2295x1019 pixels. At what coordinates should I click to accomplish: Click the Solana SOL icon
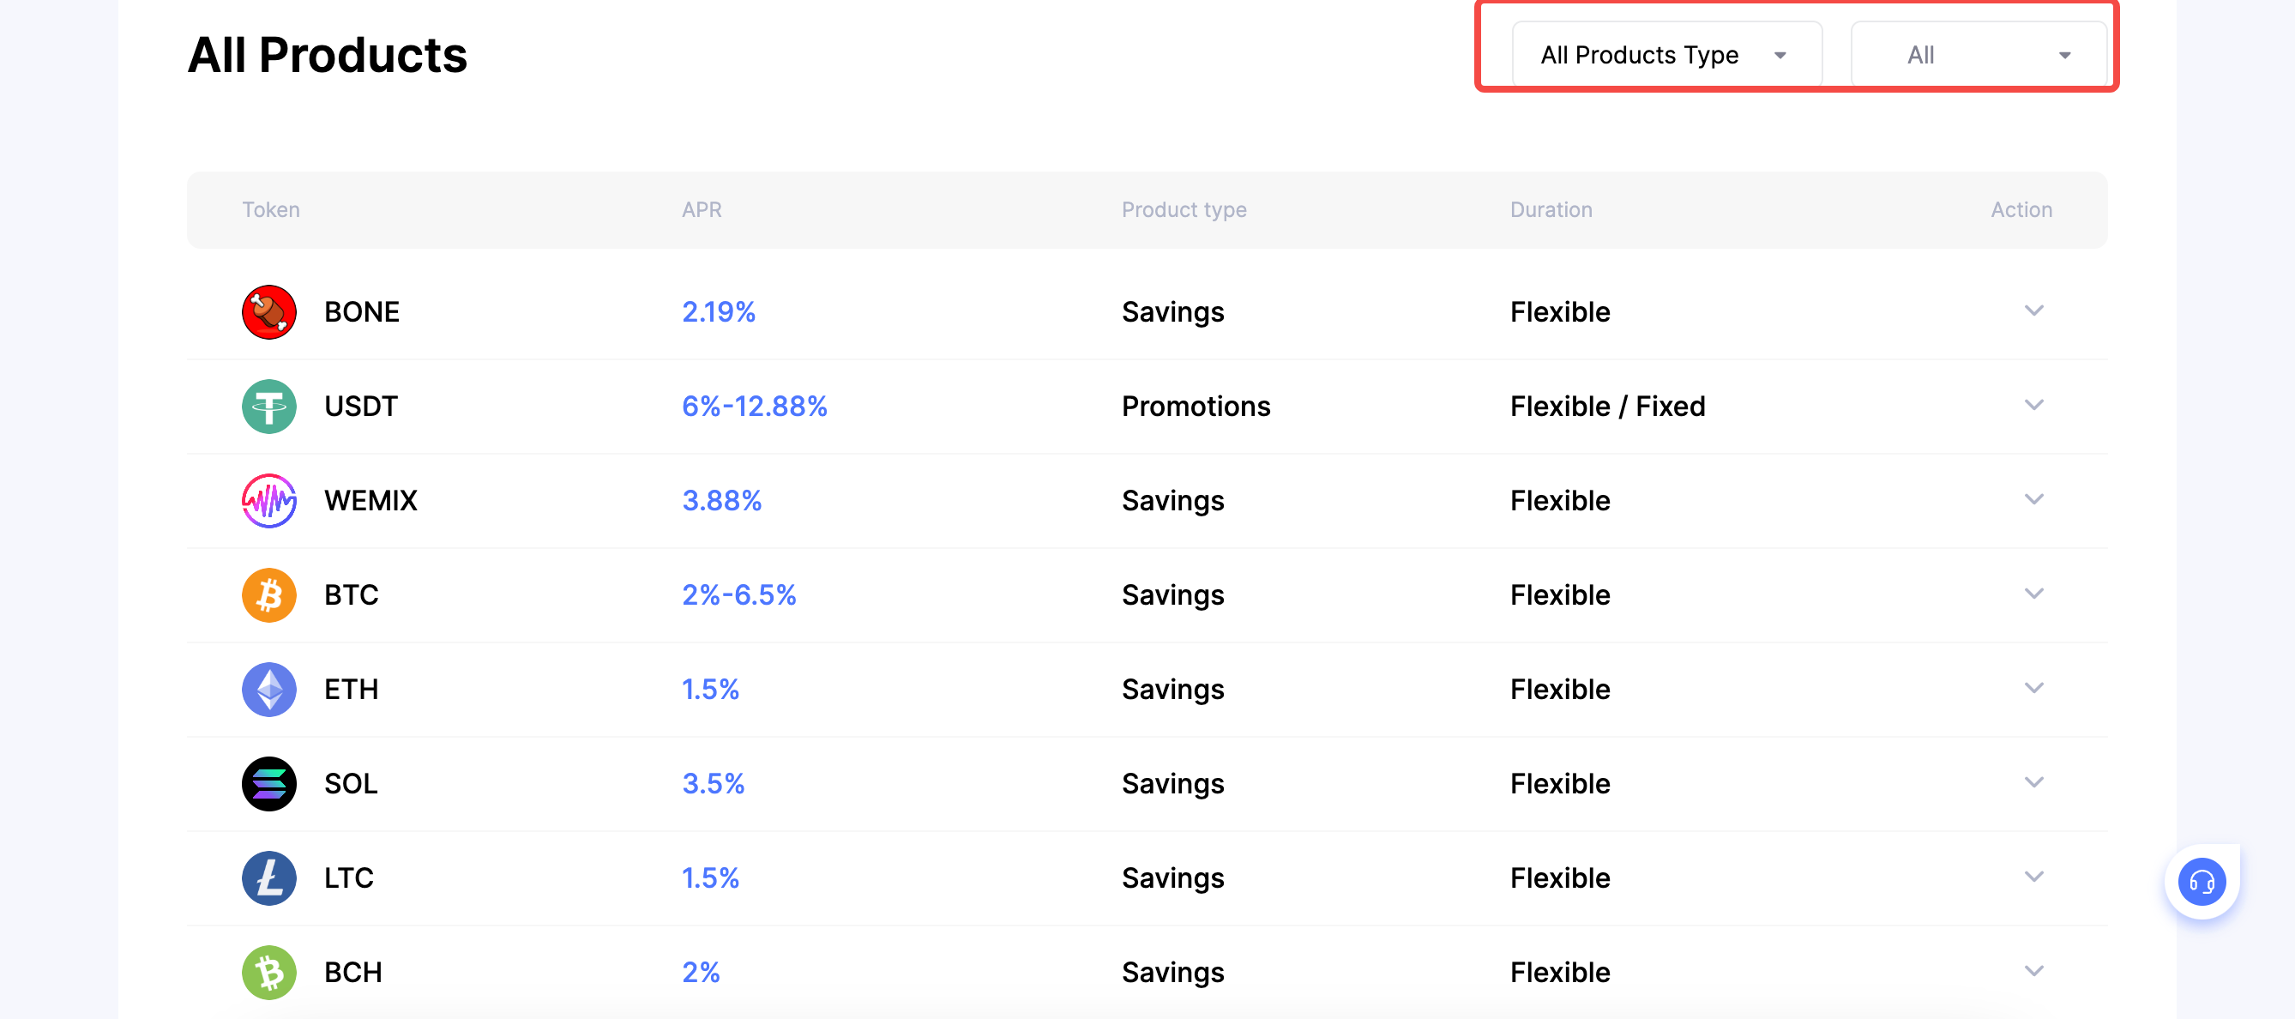coord(269,784)
